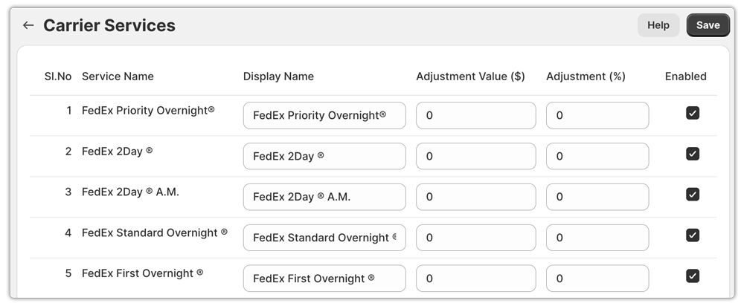The image size is (744, 306).
Task: Focus Adjustment (%) field in row 2
Action: 597,156
